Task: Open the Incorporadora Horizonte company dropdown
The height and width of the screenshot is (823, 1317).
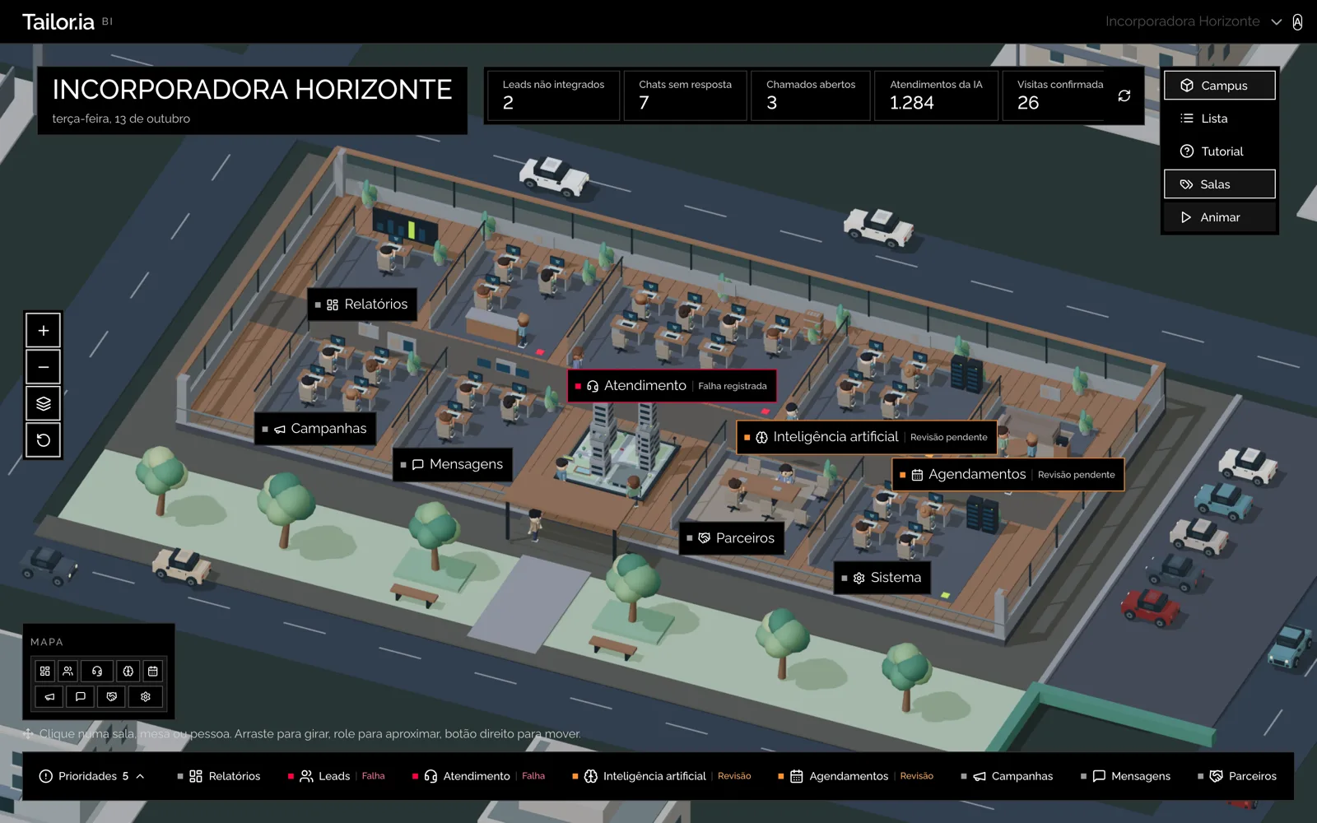Action: click(x=1194, y=21)
